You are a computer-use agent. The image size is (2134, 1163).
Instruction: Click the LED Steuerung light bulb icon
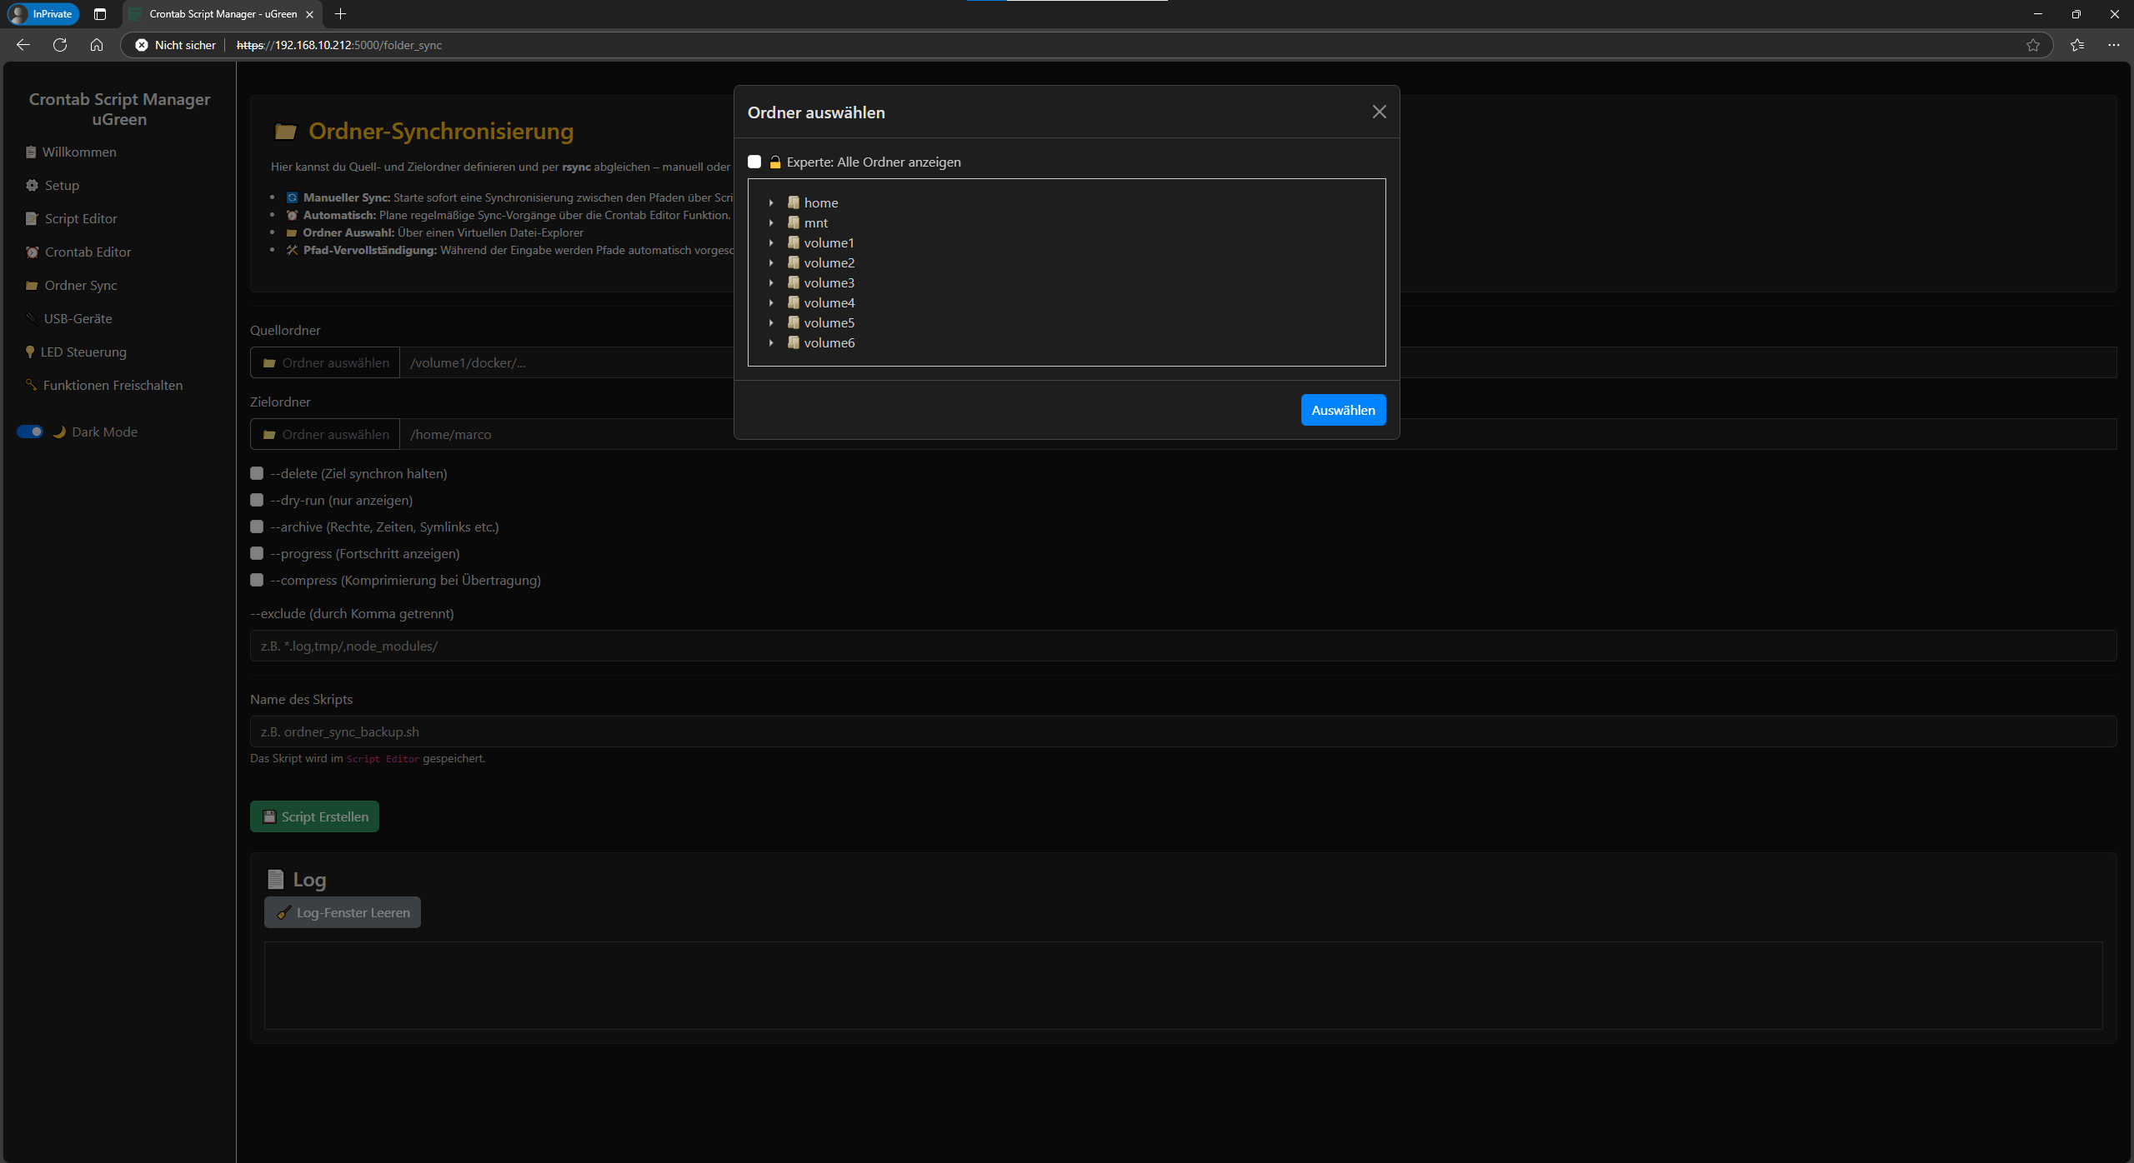coord(30,352)
